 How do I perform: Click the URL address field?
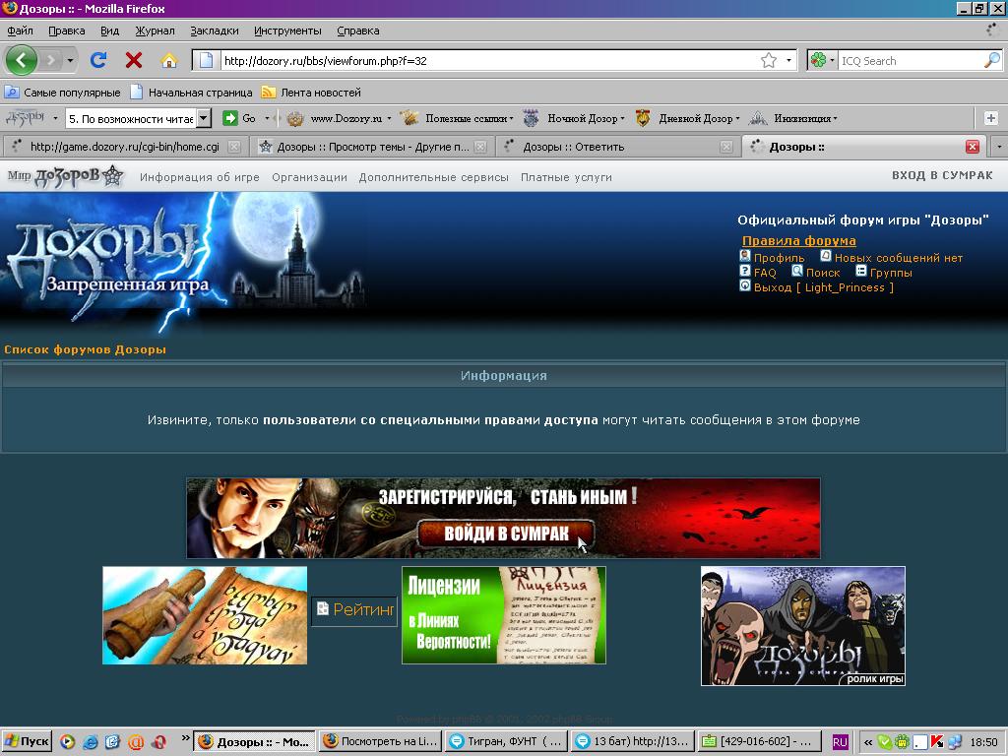tap(488, 60)
